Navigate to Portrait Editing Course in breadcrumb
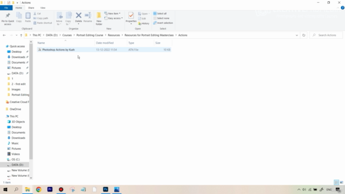The width and height of the screenshot is (345, 194). [x=89, y=35]
